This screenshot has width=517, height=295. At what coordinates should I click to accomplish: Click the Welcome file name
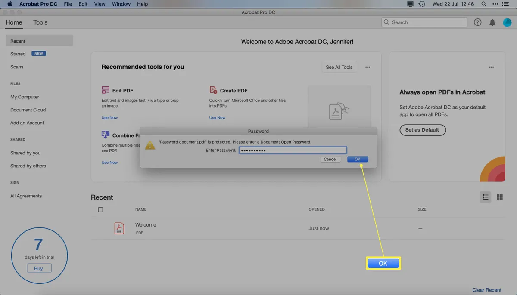click(146, 224)
